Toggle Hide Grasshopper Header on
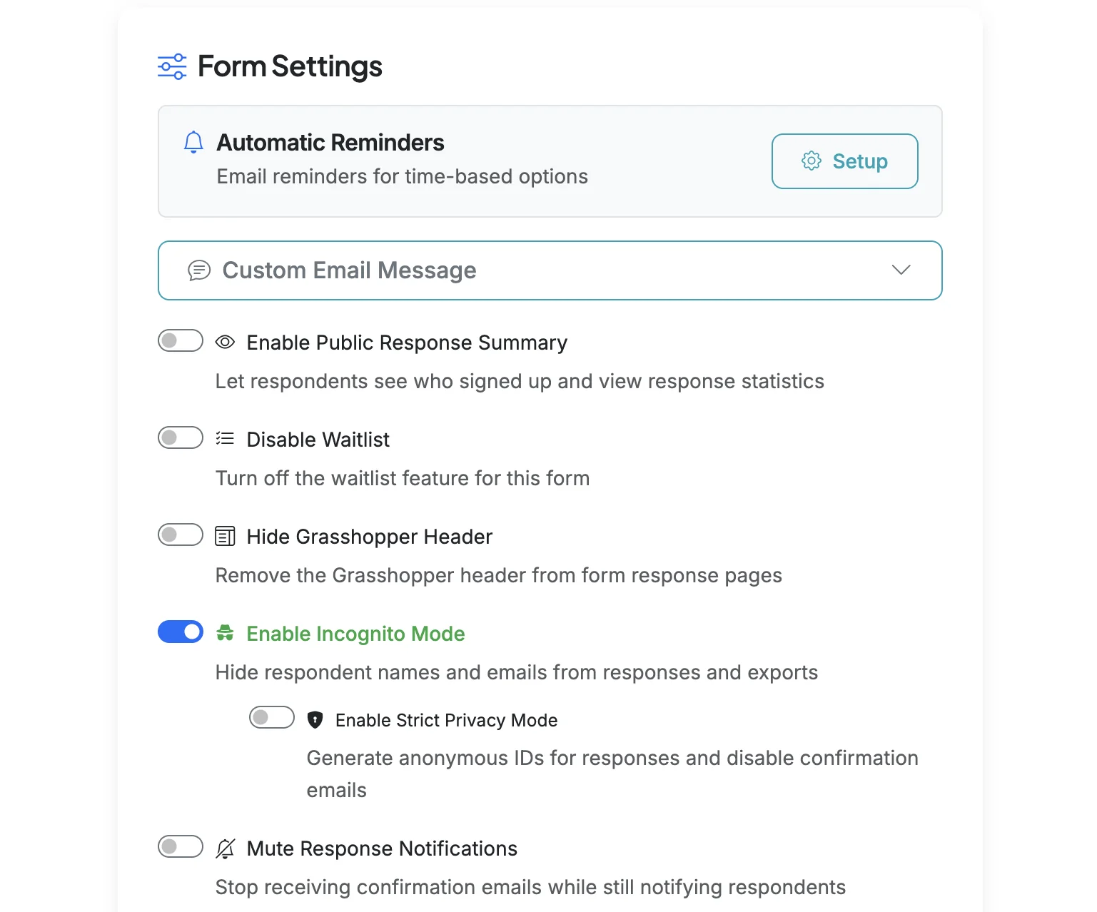Screen dimensions: 1097x912 [x=180, y=534]
